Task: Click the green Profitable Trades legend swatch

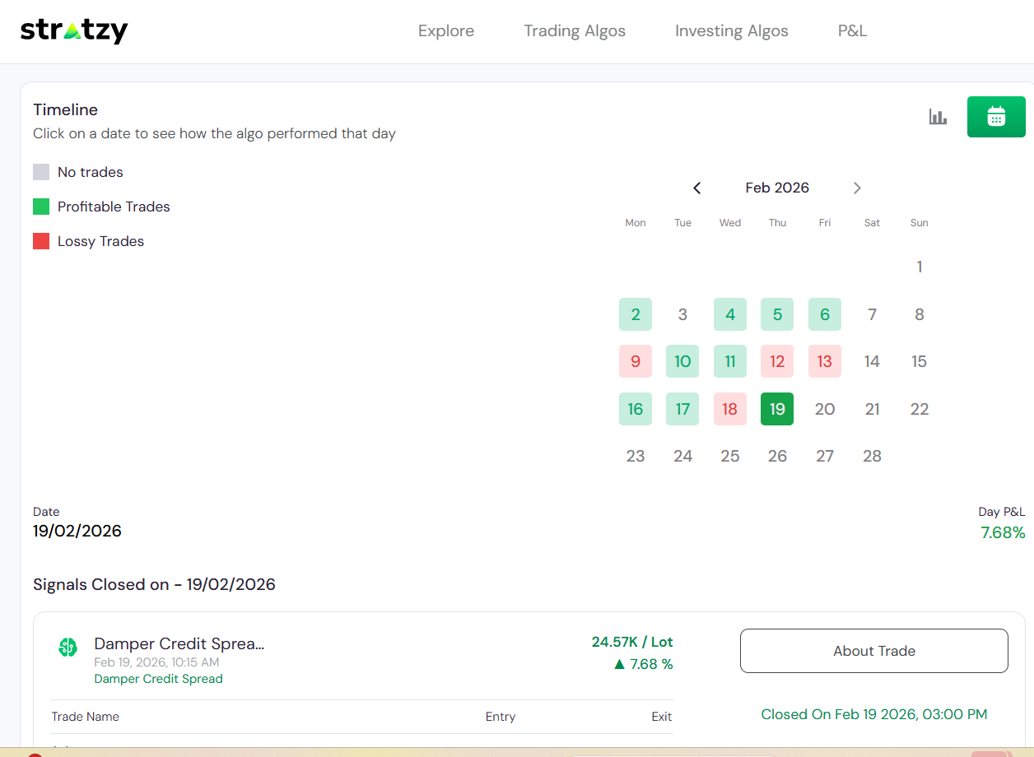Action: click(41, 207)
